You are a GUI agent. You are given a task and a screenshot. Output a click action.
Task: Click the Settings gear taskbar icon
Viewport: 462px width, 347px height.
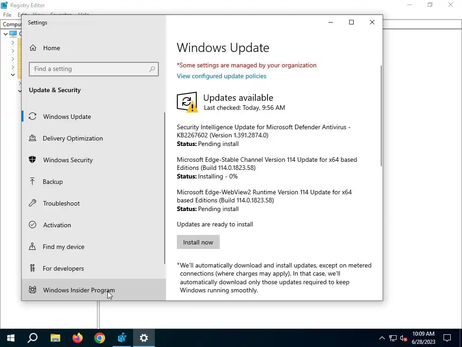point(144,338)
